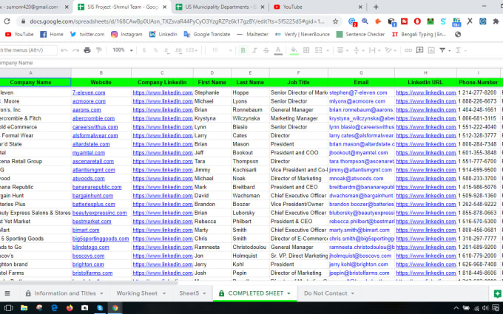Click the formula bar showing Company Name
The width and height of the screenshot is (503, 314).
(251, 63)
